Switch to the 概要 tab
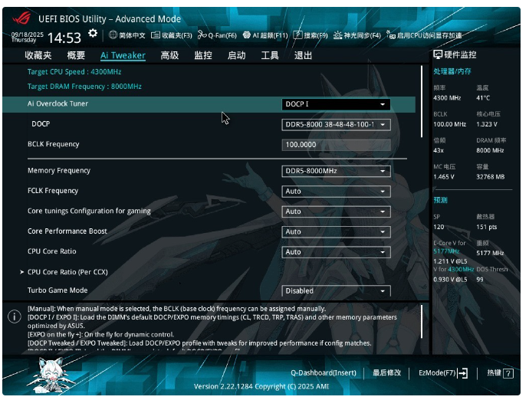 click(76, 55)
